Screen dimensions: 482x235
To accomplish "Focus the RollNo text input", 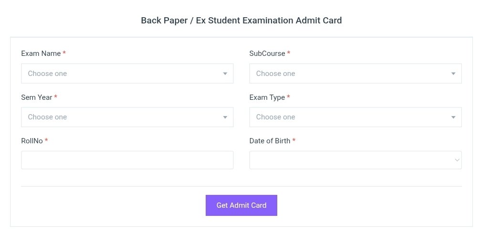I will point(127,160).
